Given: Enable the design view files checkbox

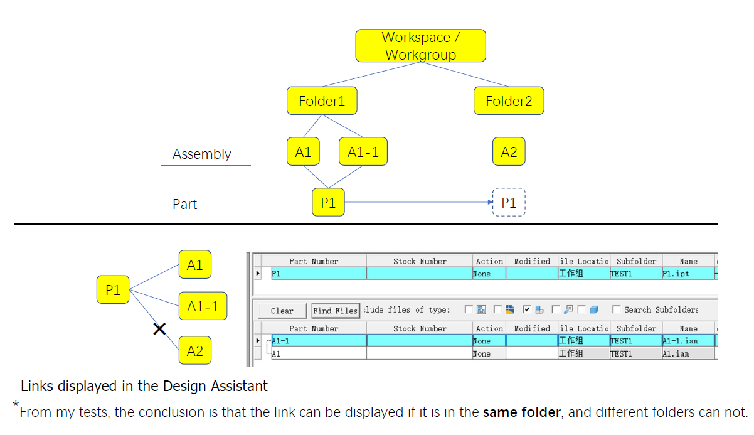Looking at the screenshot, I should point(556,309).
